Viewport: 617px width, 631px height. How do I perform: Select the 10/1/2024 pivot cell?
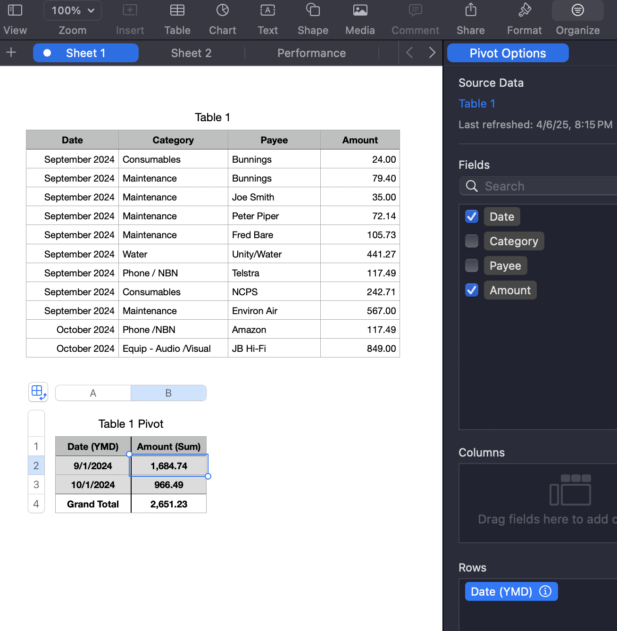click(x=93, y=484)
